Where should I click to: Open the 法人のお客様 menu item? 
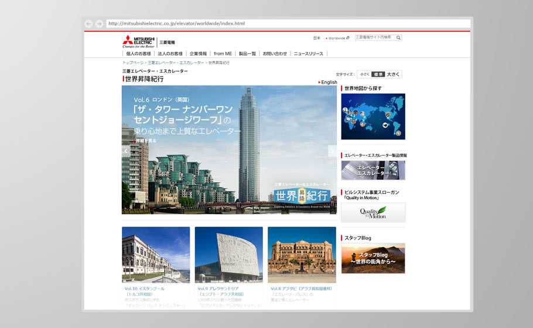pos(170,54)
